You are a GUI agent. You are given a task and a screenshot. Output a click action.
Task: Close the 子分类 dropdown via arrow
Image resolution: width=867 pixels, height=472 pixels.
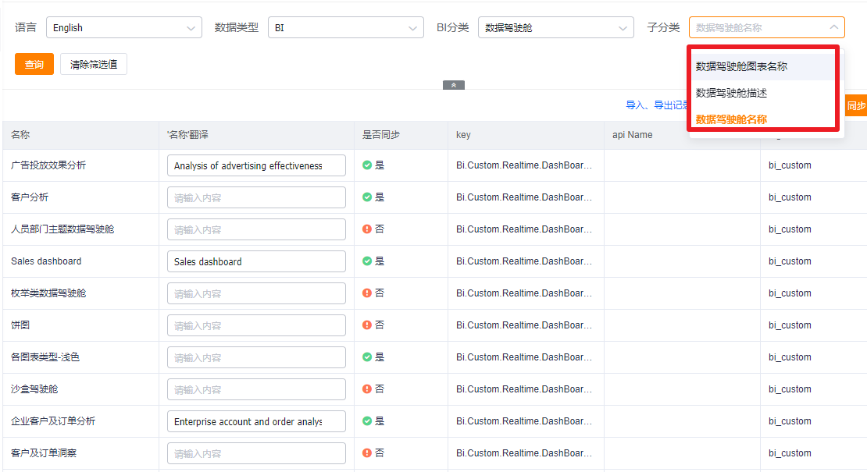point(834,27)
